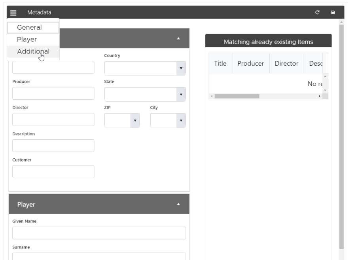
Task: Sort by the Title column header
Action: tap(220, 63)
